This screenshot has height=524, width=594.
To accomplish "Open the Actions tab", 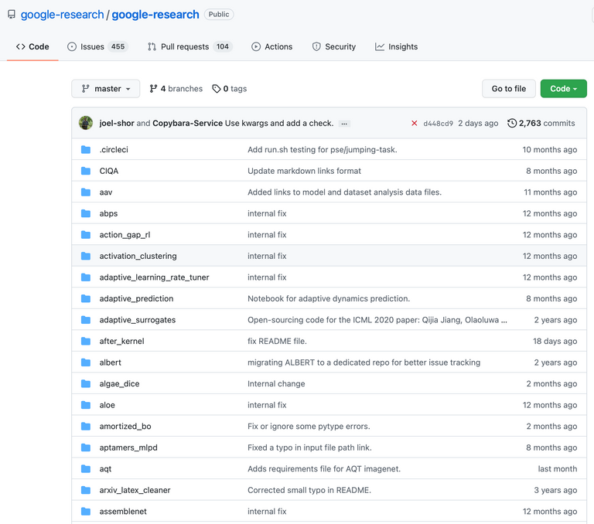I will pos(272,46).
